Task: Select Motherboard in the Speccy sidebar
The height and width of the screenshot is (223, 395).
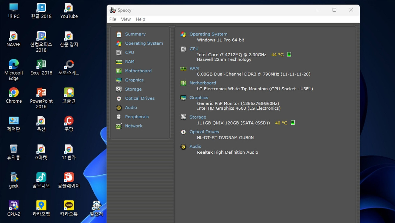Action: pyautogui.click(x=138, y=71)
